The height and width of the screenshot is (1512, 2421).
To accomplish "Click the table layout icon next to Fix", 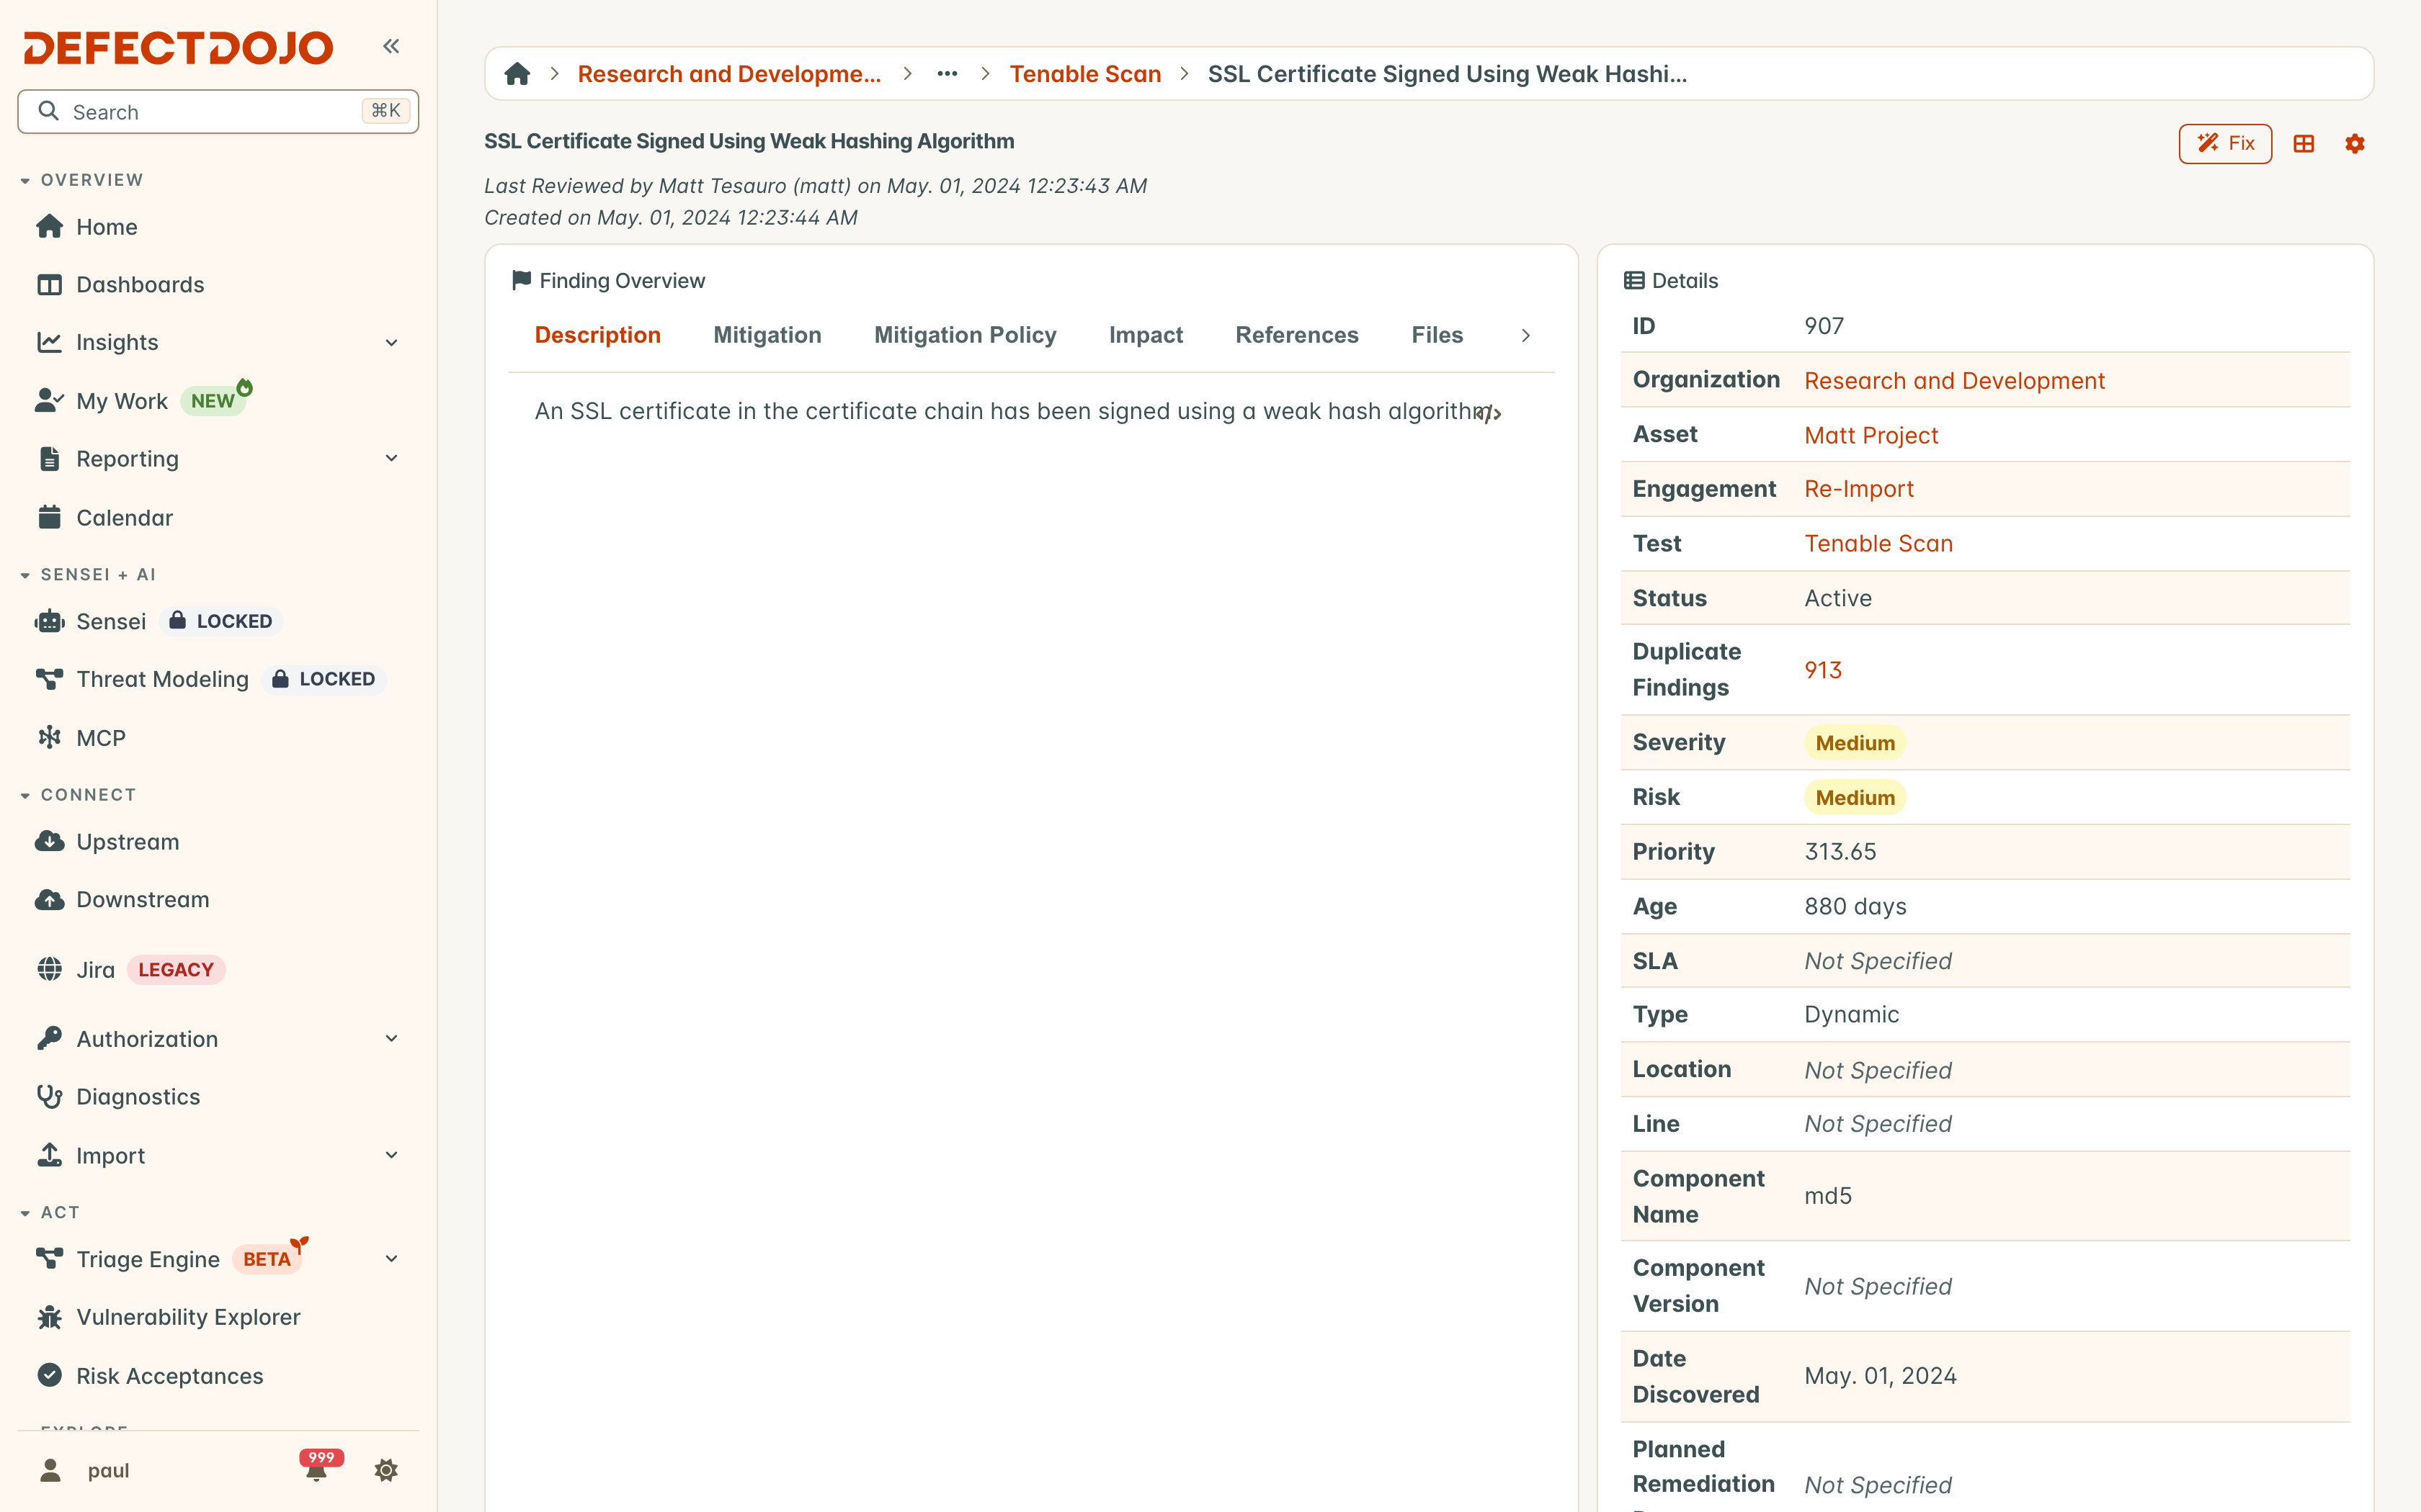I will point(2304,144).
